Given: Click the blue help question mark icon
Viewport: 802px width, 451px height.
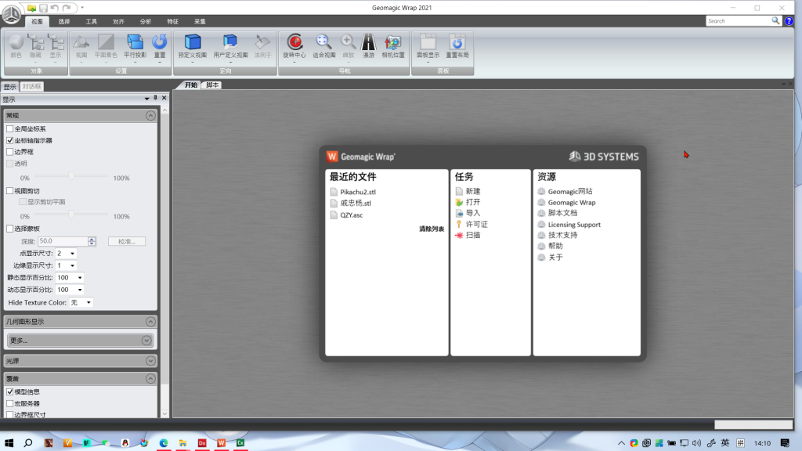Looking at the screenshot, I should [x=789, y=21].
